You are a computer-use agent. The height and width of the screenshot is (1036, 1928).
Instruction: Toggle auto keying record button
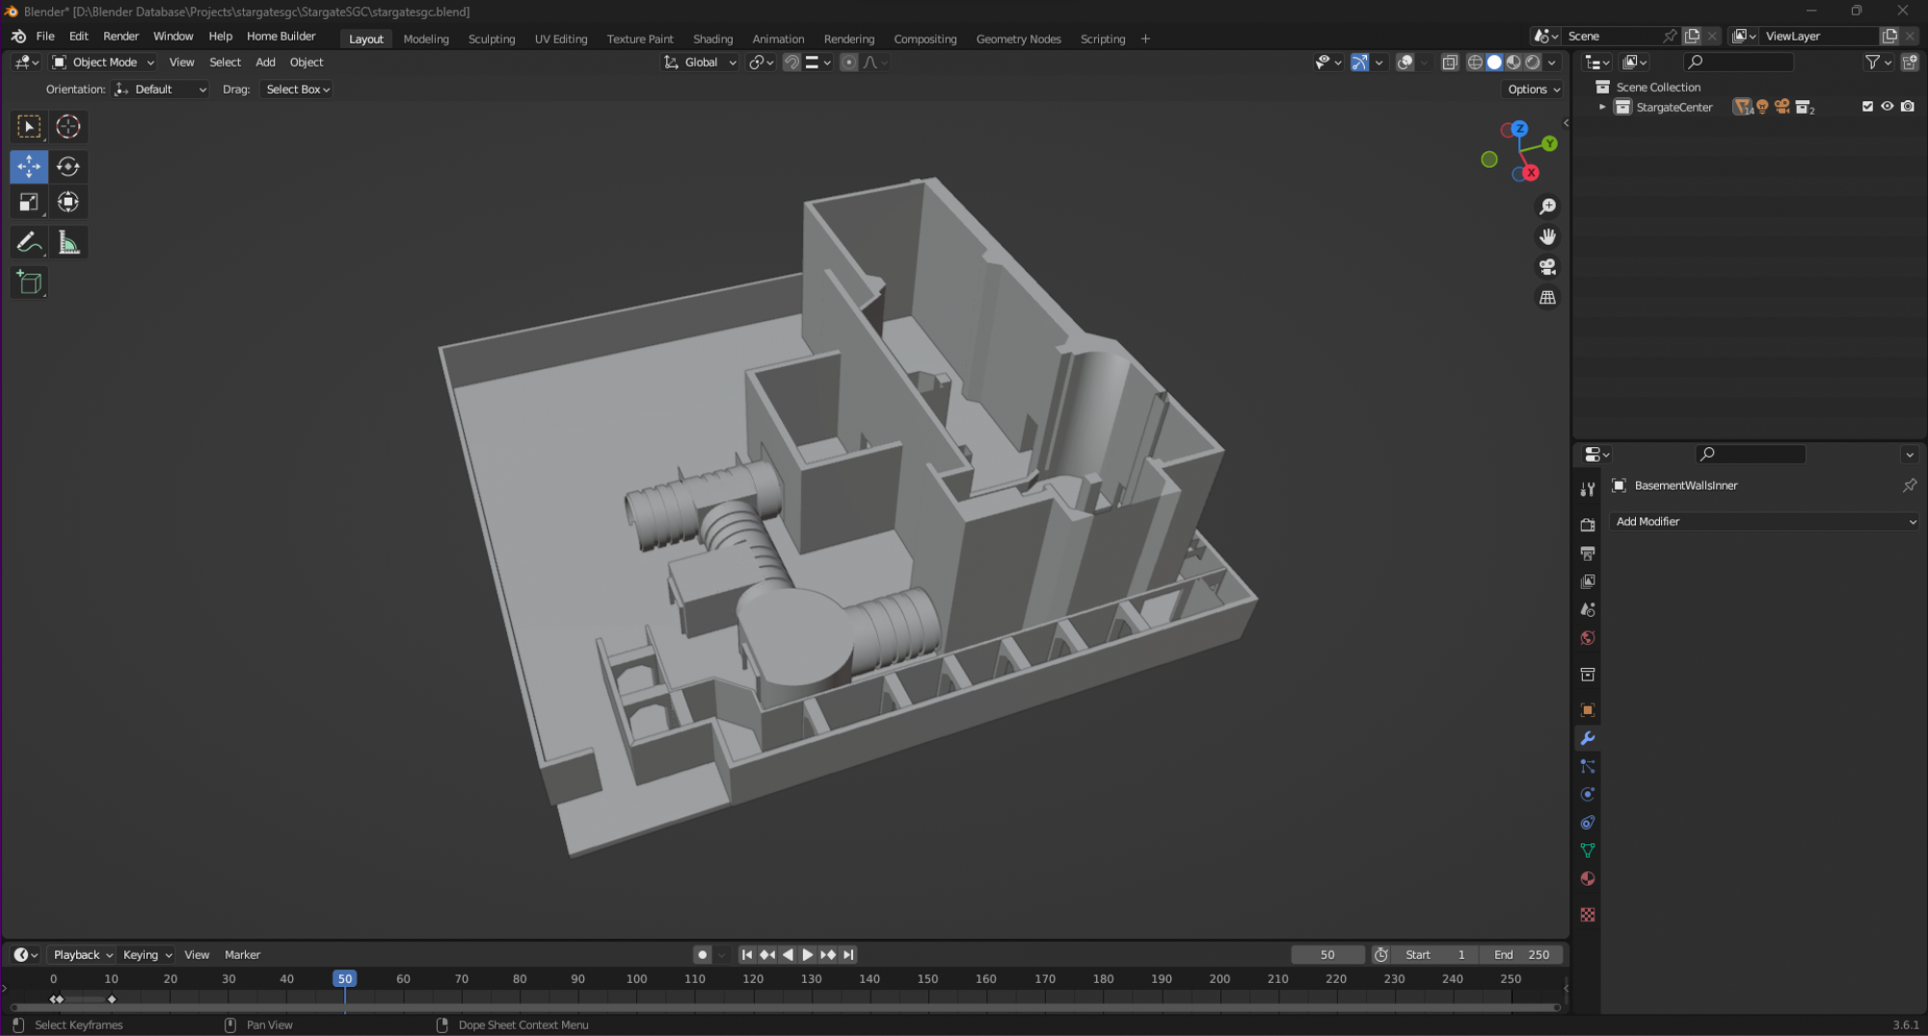point(702,954)
